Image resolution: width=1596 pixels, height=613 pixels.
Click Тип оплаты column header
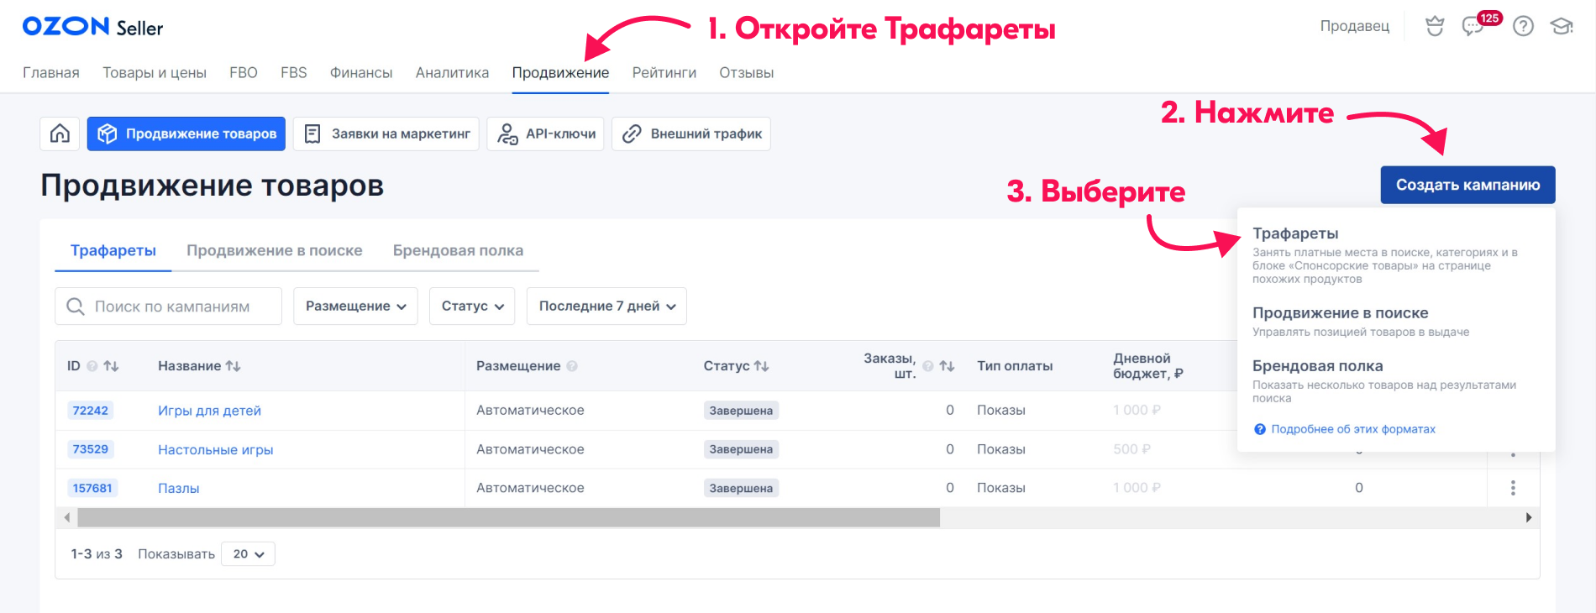(x=1015, y=366)
